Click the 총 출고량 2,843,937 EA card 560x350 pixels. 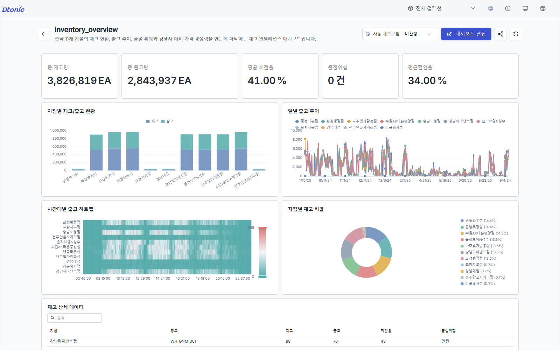[x=180, y=76]
